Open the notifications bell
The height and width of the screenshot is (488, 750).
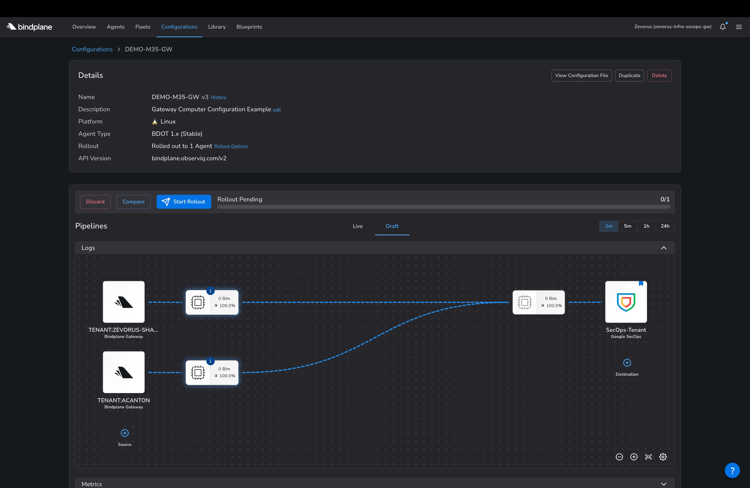pos(723,27)
